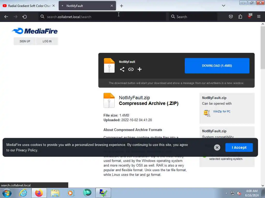This screenshot has height=198, width=265.
Task: Select the NotMyFault tab
Action: tap(87, 6)
